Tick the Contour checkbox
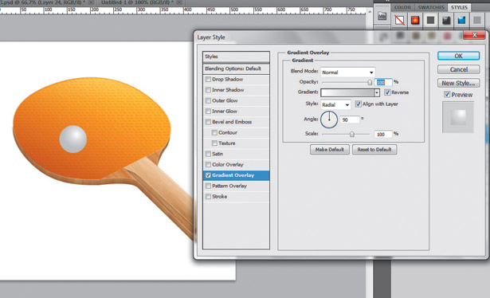Screen dimensions: 490x298 214,132
